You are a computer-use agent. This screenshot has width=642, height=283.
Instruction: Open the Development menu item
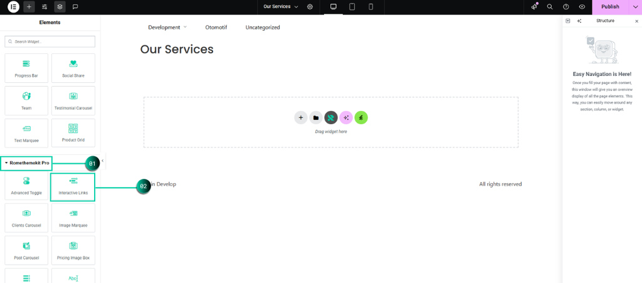pos(167,28)
